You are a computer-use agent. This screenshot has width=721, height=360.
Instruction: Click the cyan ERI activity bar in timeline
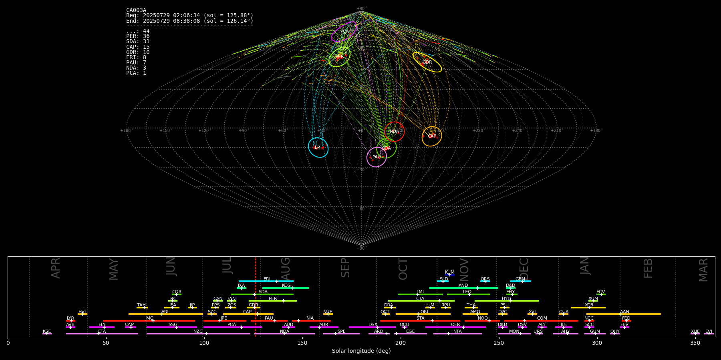(x=266, y=281)
